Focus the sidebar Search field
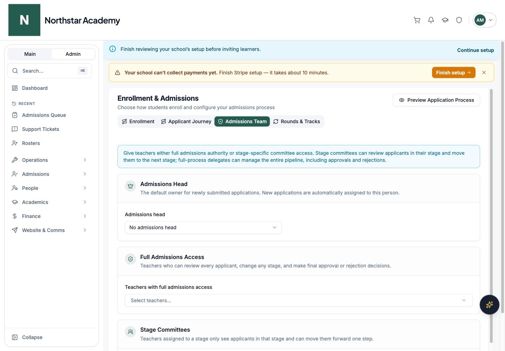This screenshot has height=351, width=505. point(49,71)
